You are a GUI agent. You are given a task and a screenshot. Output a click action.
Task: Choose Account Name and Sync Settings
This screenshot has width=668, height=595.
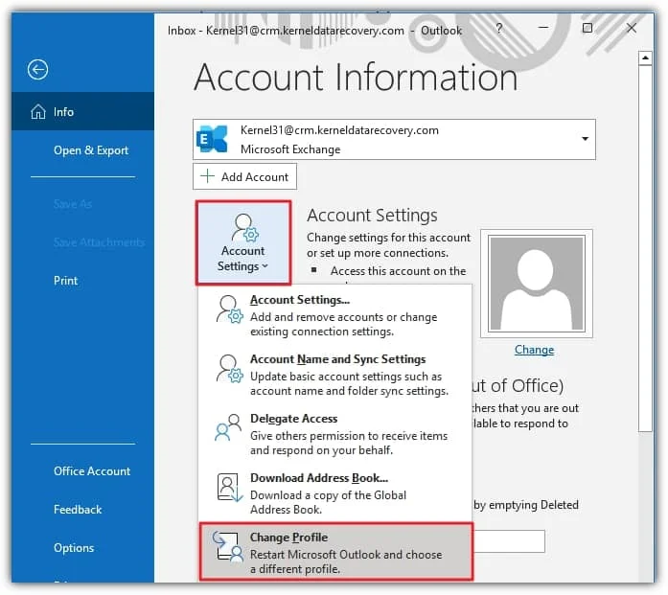pos(335,375)
